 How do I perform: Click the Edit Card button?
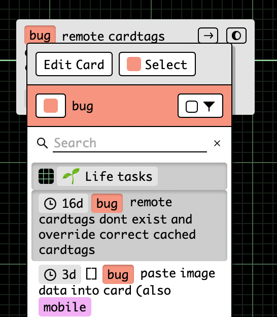click(x=74, y=64)
